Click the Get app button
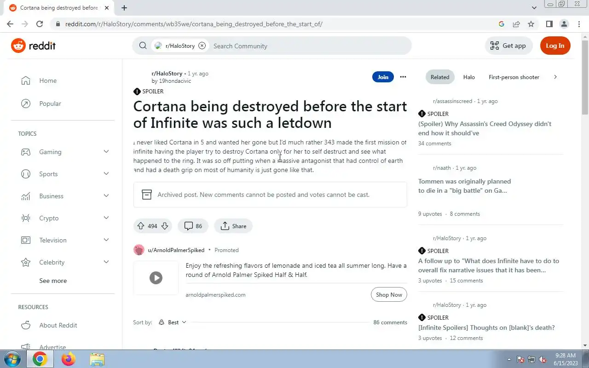The width and height of the screenshot is (589, 368). point(508,46)
